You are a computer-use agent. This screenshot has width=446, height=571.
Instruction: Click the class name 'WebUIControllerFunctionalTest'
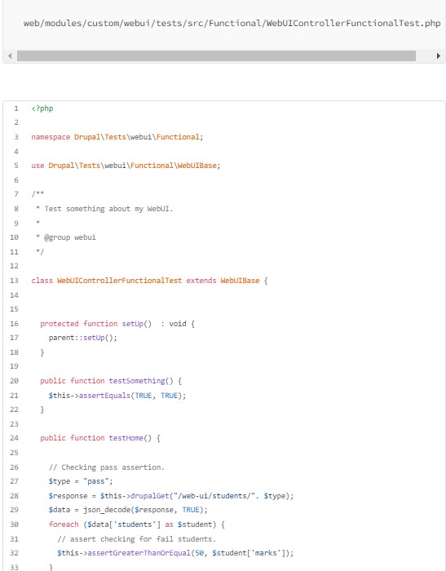pos(119,281)
